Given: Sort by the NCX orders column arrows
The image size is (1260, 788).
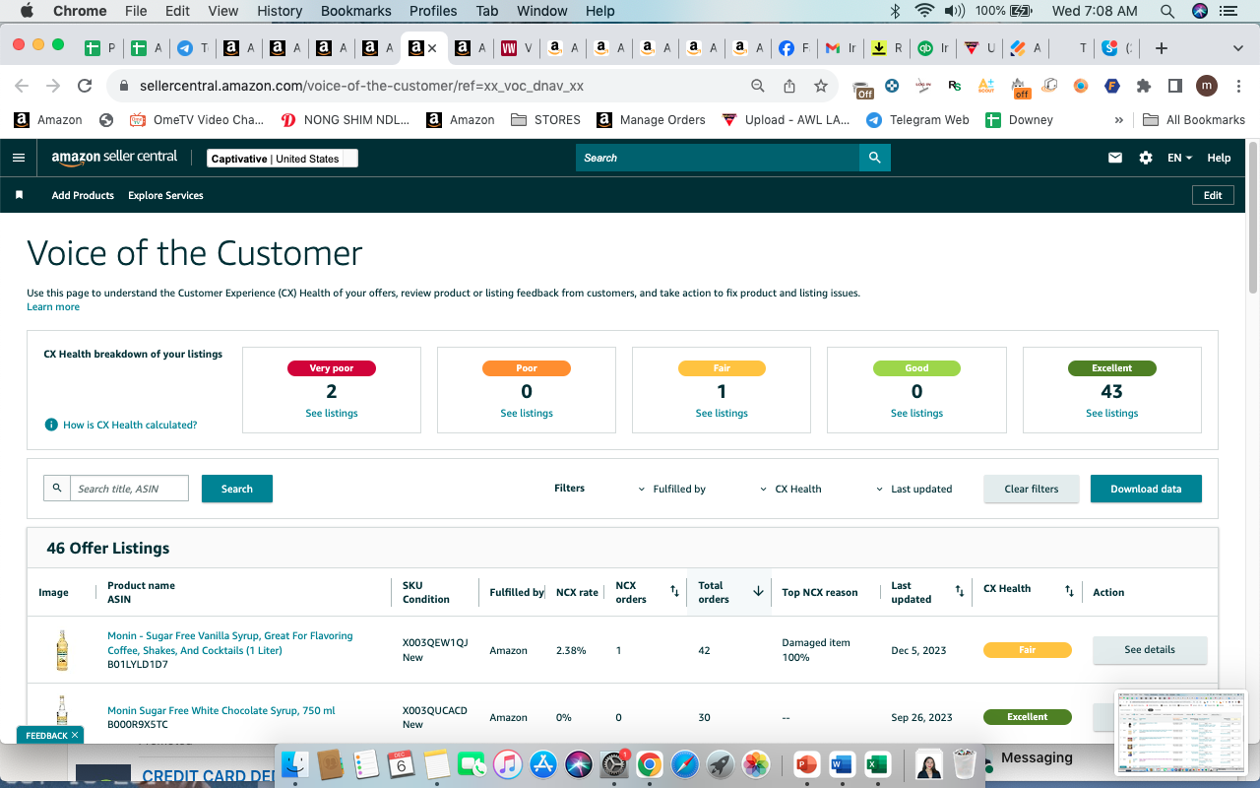Looking at the screenshot, I should [674, 591].
